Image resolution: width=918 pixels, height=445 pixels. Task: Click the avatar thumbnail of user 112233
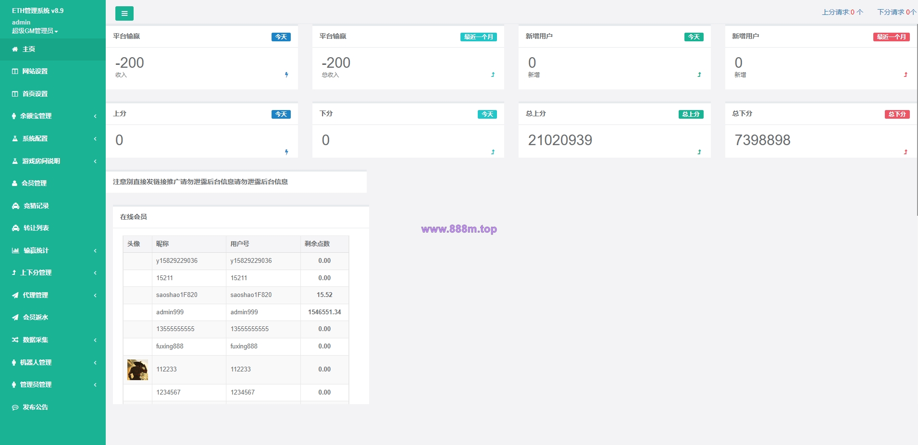[137, 370]
